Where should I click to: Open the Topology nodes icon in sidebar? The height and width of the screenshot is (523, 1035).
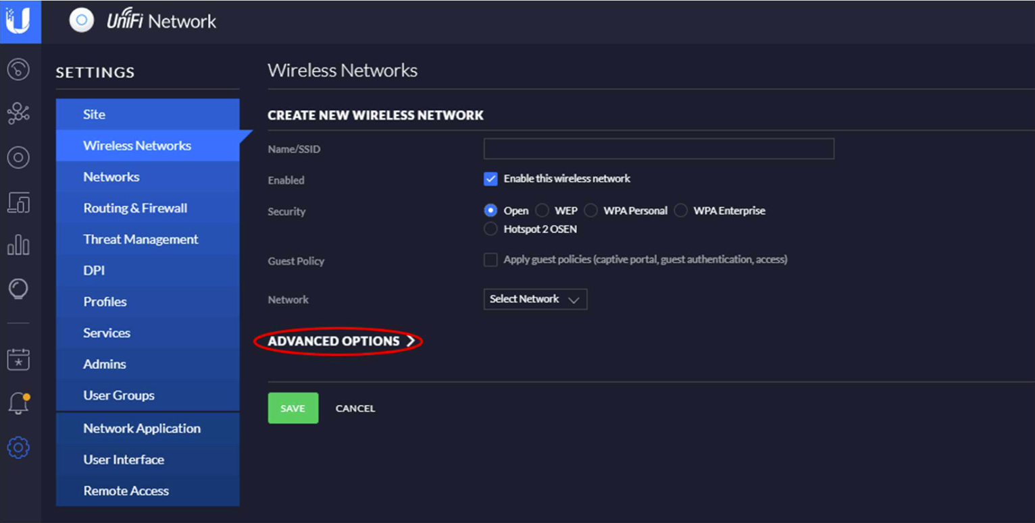click(18, 113)
